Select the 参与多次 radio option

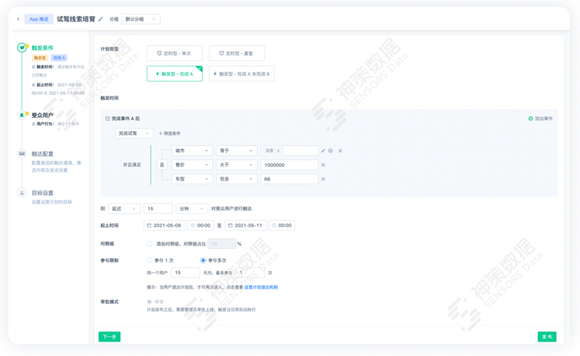203,260
